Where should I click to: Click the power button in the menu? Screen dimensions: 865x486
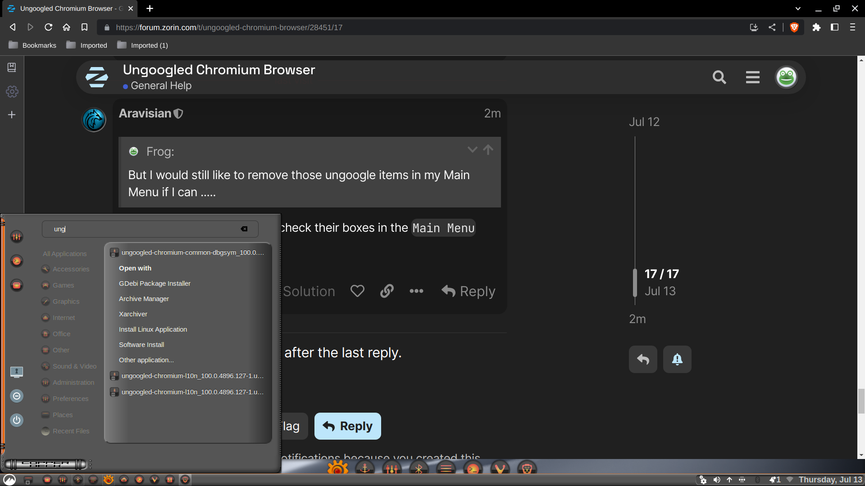point(17,420)
